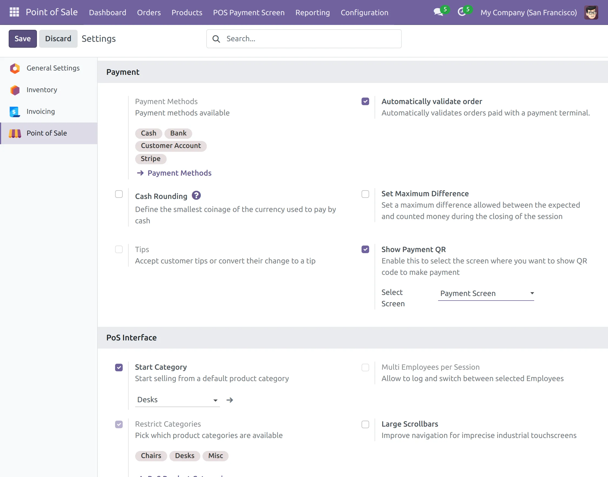Click the arrow next to Desks category
The height and width of the screenshot is (477, 608).
point(230,400)
